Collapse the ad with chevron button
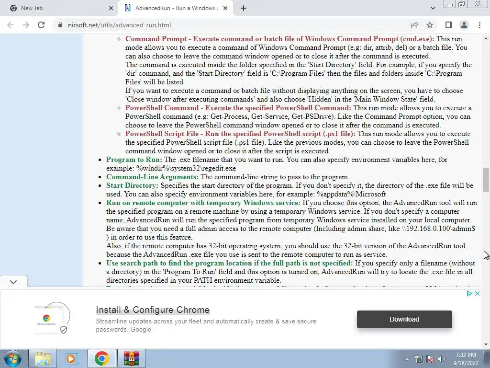 (13, 282)
